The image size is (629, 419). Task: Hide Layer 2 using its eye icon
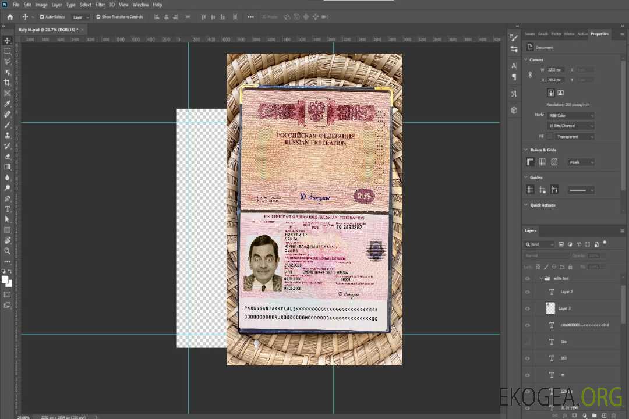[528, 292]
